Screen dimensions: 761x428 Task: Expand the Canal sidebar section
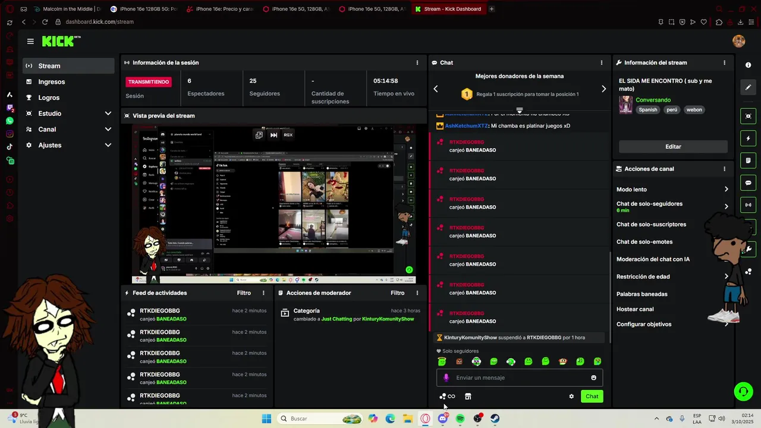[108, 129]
